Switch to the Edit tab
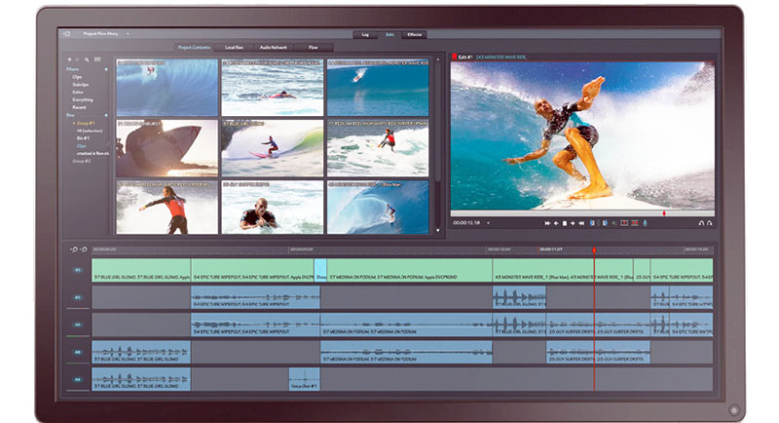Viewport: 779px width, 423px height. pyautogui.click(x=390, y=35)
